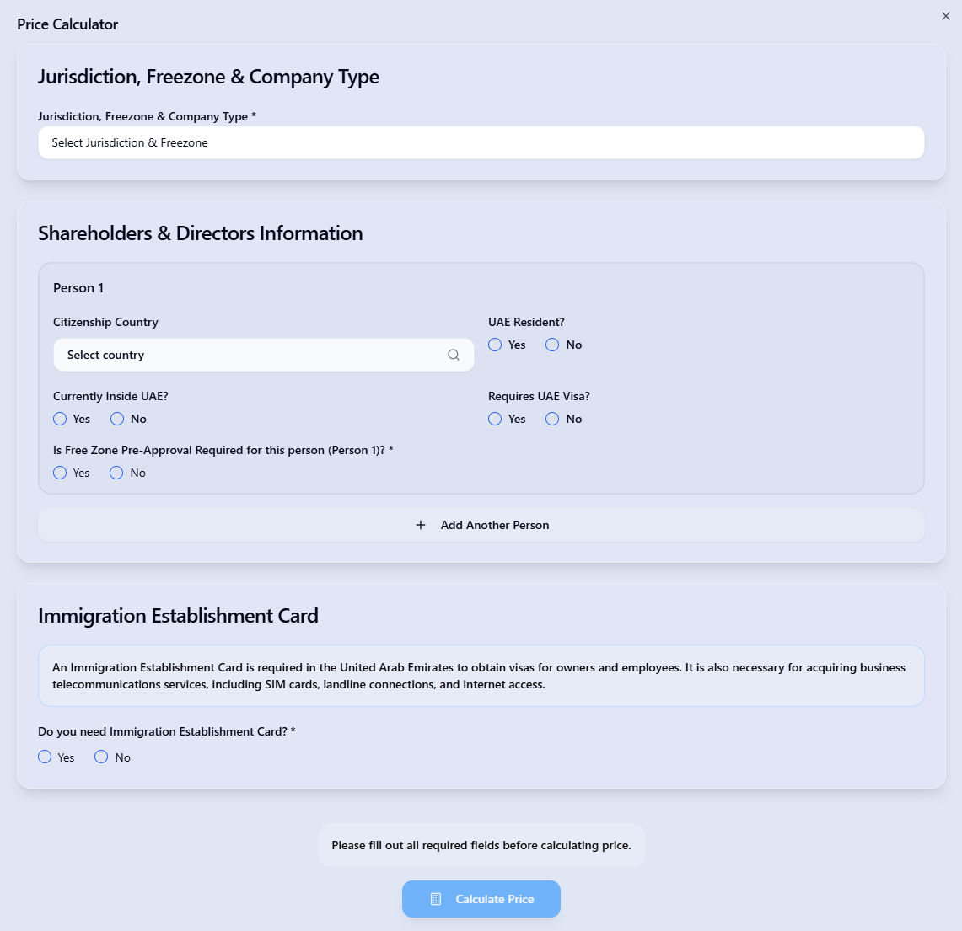Click the Person 1 heading
The width and height of the screenshot is (962, 931).
coord(78,288)
